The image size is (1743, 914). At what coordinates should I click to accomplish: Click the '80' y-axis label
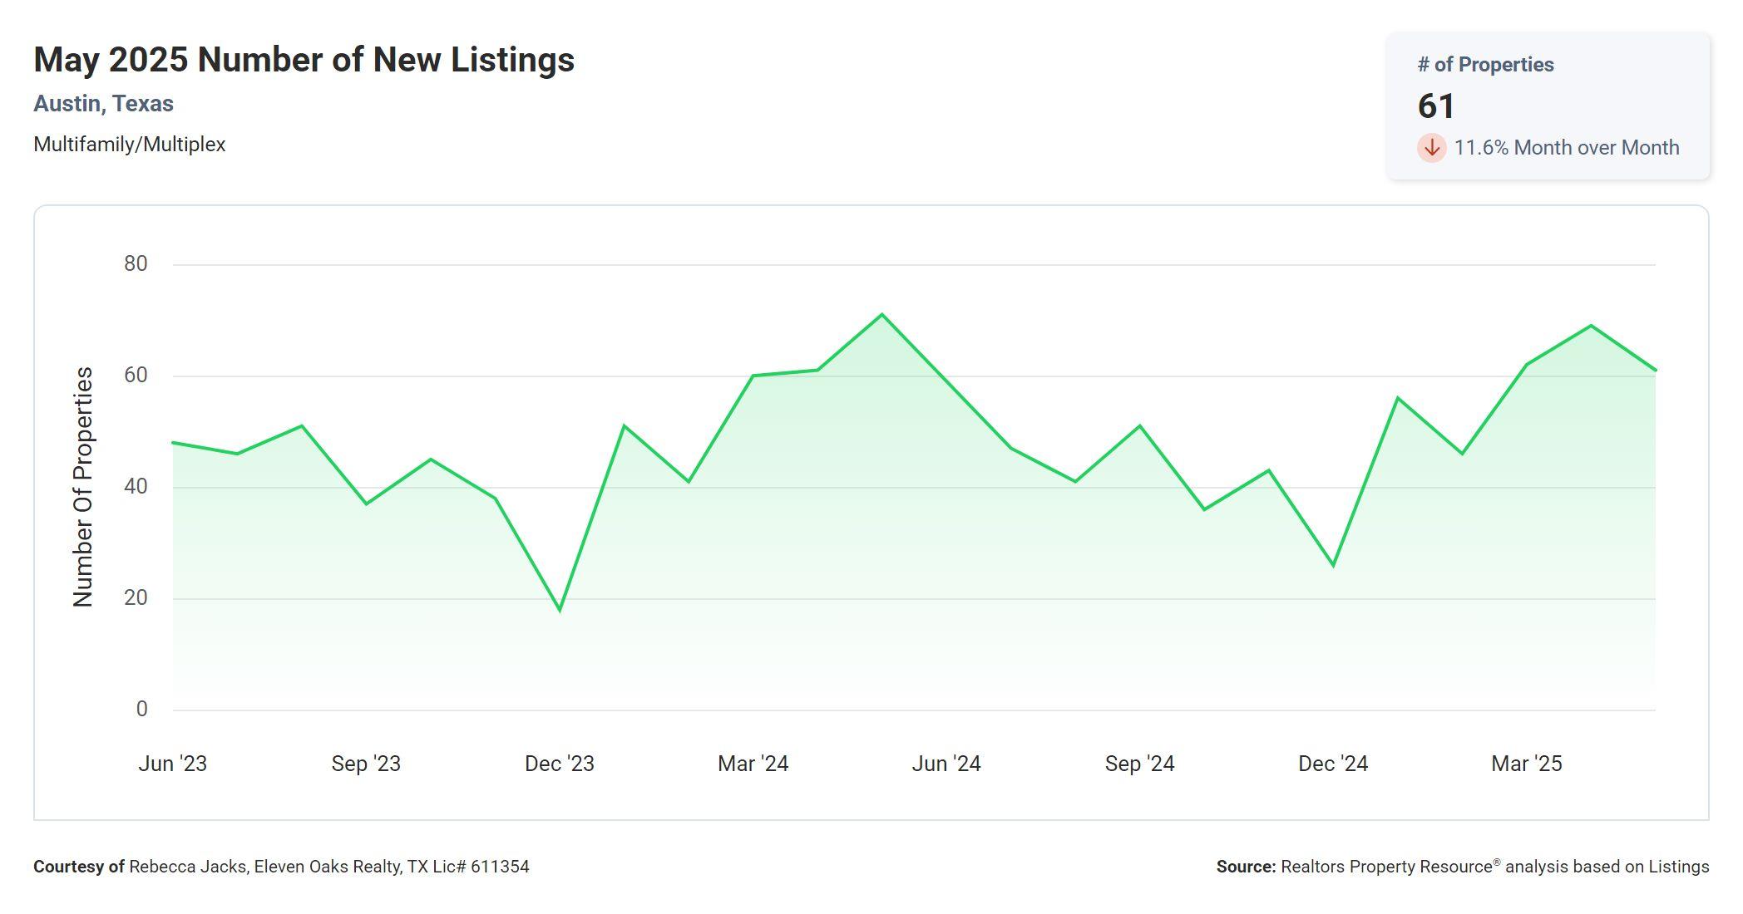point(136,264)
